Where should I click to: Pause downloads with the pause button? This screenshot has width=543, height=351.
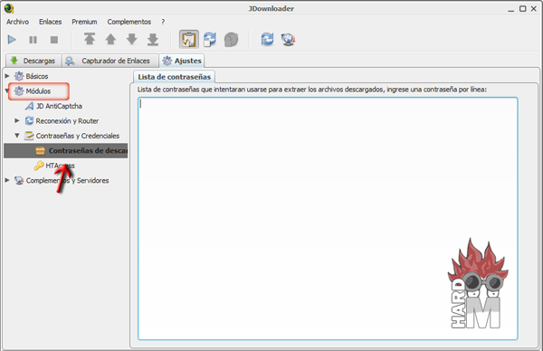click(33, 40)
